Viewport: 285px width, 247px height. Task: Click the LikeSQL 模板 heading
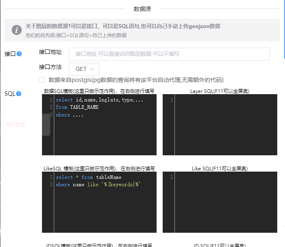[99, 168]
